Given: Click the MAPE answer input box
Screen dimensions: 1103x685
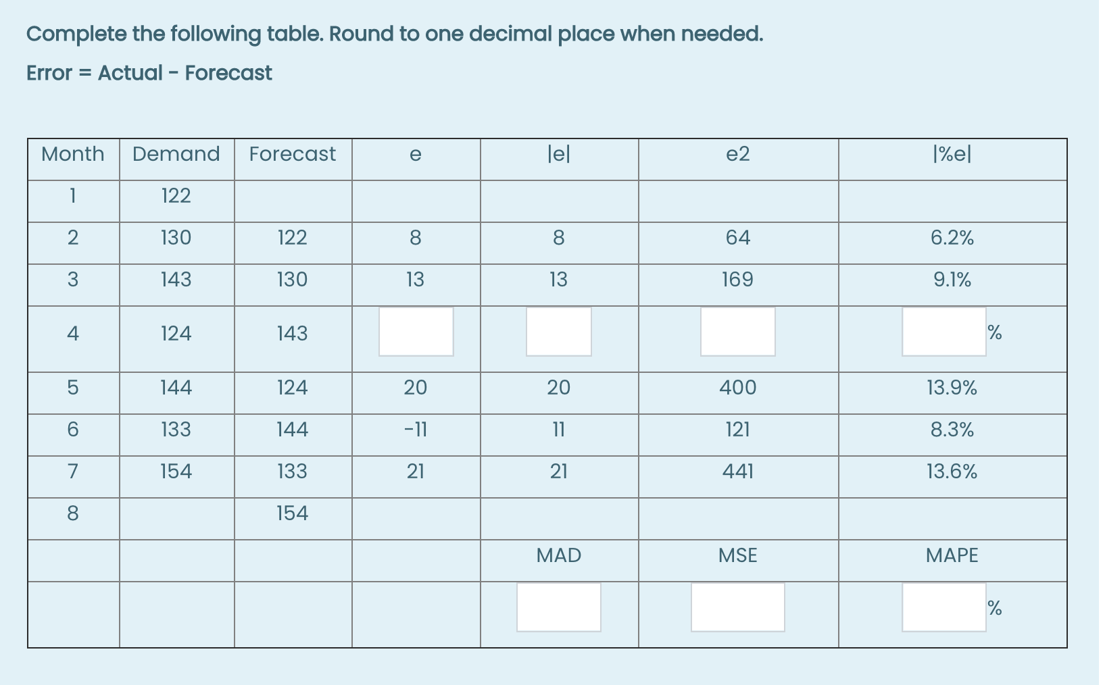Looking at the screenshot, I should point(943,607).
